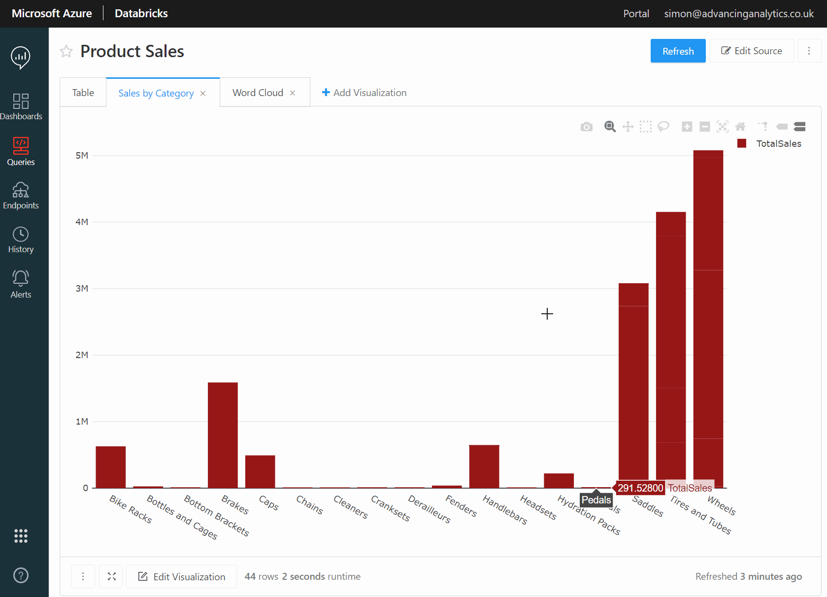Open the app launcher grid at bottom left
Image resolution: width=827 pixels, height=597 pixels.
21,536
